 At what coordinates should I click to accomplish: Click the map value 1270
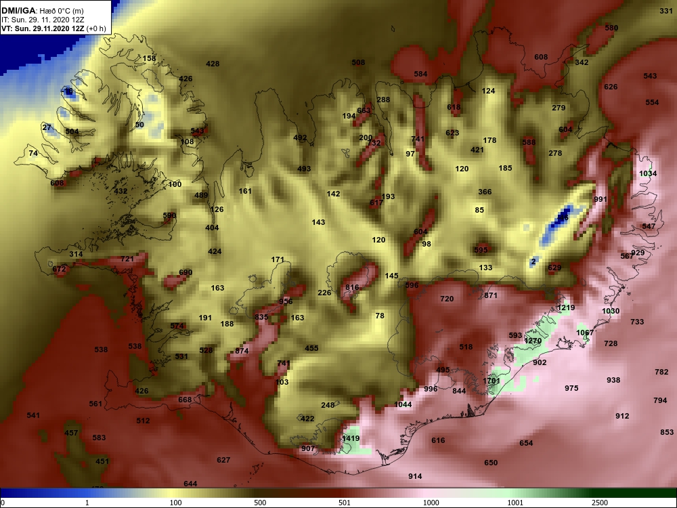coord(533,341)
